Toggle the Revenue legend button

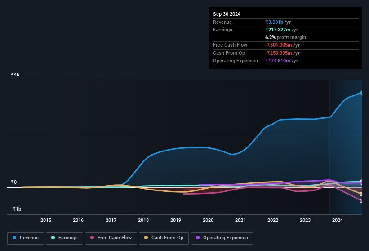tap(26, 238)
